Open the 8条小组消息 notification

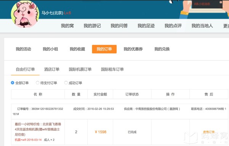pos(202,4)
